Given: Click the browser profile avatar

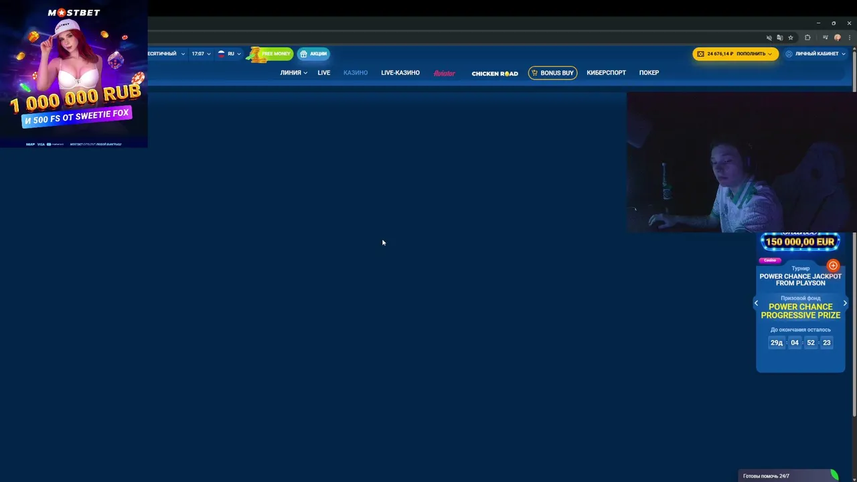Looking at the screenshot, I should pyautogui.click(x=837, y=37).
